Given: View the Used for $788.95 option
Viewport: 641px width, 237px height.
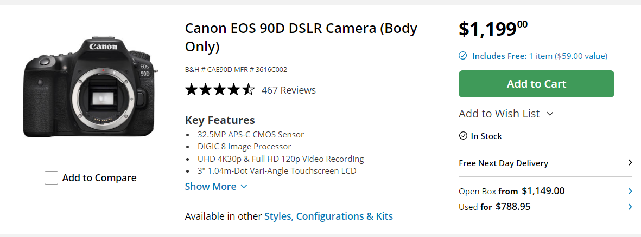Looking at the screenshot, I should pyautogui.click(x=494, y=207).
